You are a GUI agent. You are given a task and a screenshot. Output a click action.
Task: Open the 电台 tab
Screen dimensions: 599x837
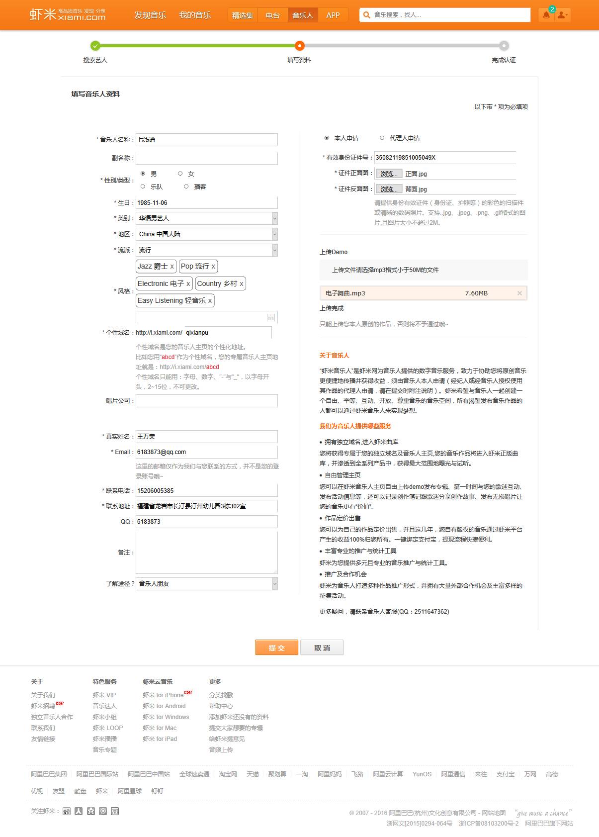pos(272,15)
